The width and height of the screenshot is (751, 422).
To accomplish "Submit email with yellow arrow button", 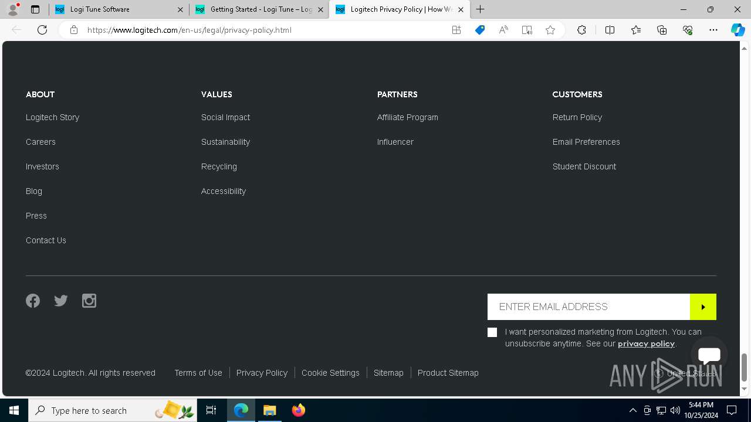I will (x=703, y=307).
